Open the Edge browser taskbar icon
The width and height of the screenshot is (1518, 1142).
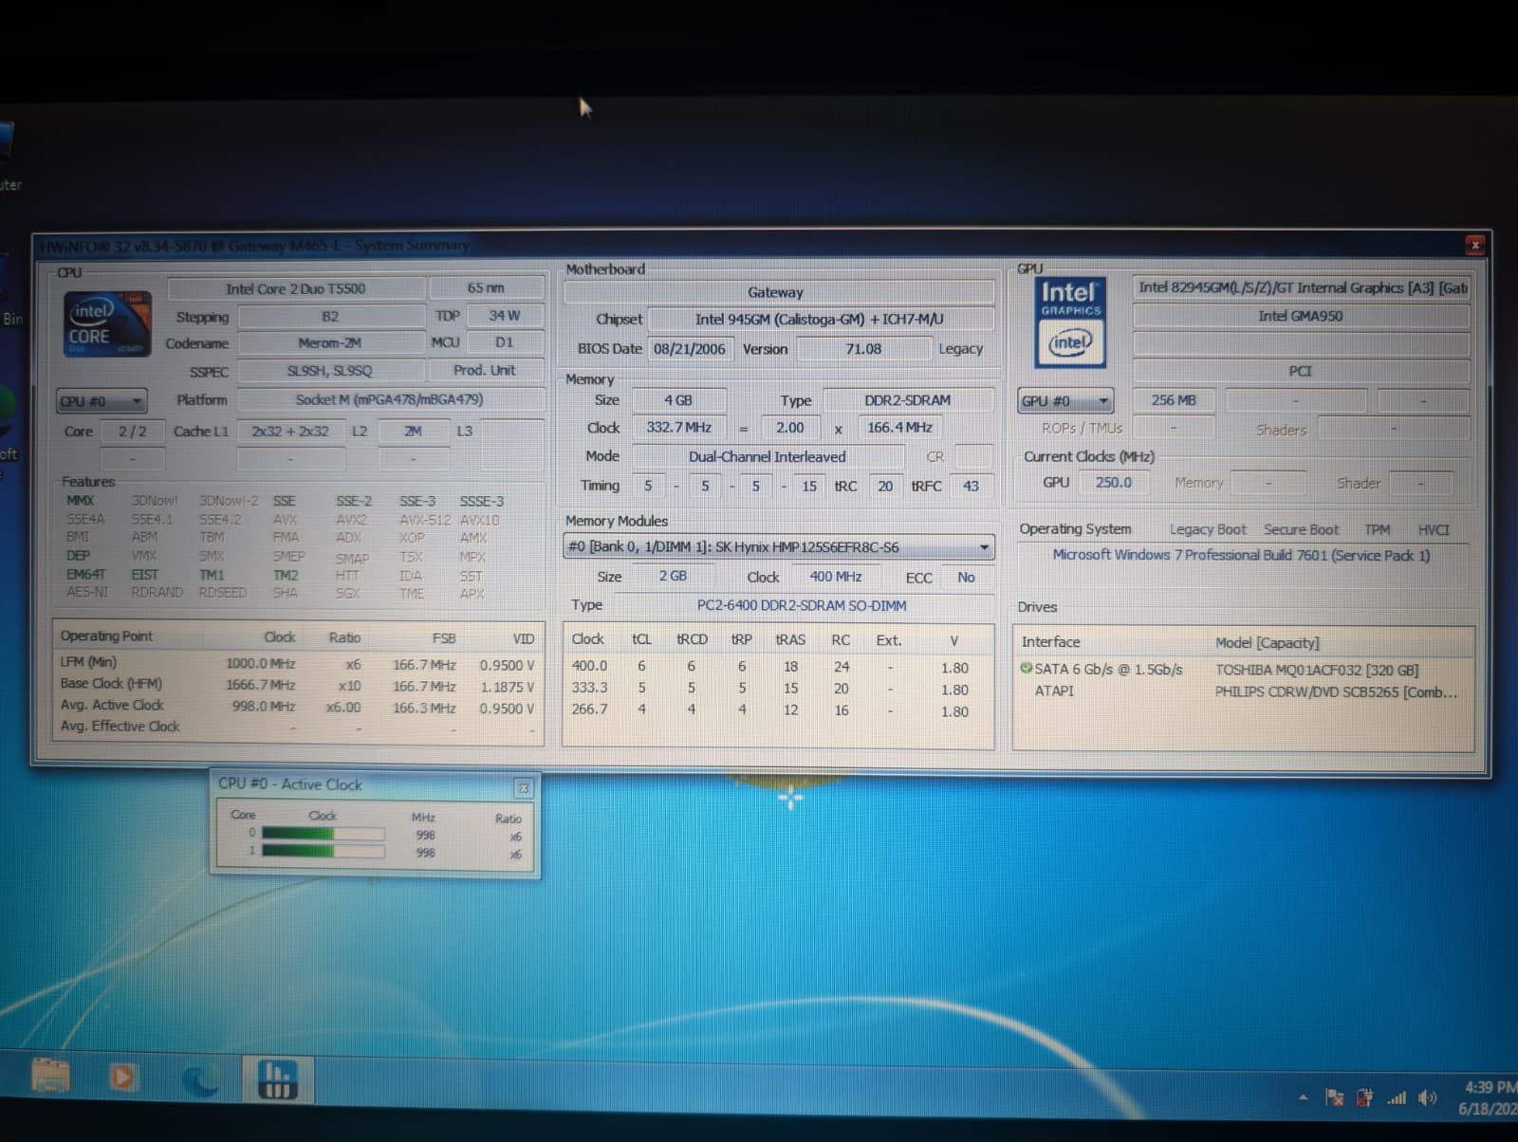200,1079
